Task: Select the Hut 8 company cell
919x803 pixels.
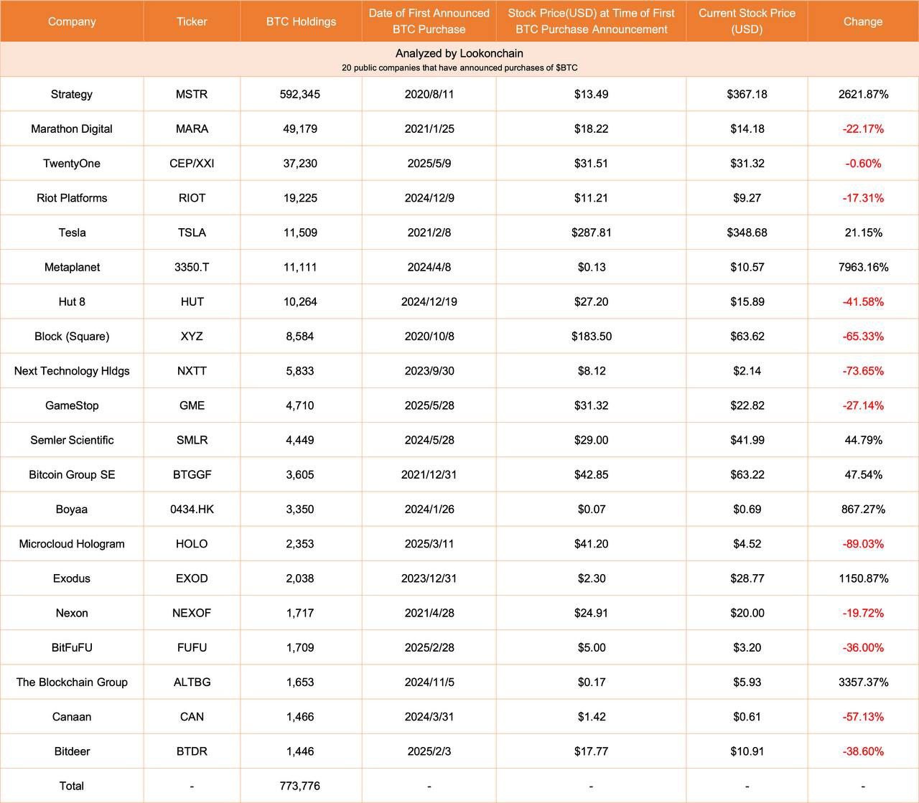Action: click(72, 301)
